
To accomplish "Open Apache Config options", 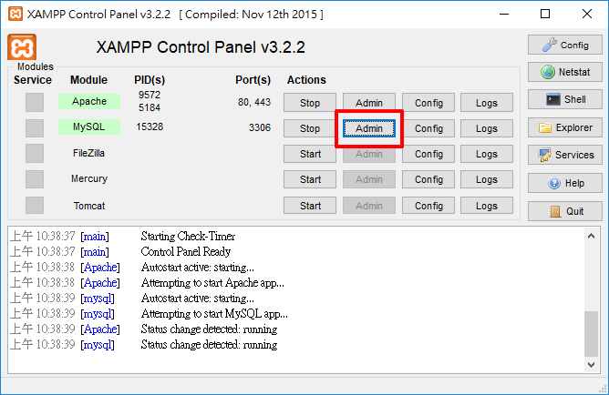I will [x=428, y=103].
